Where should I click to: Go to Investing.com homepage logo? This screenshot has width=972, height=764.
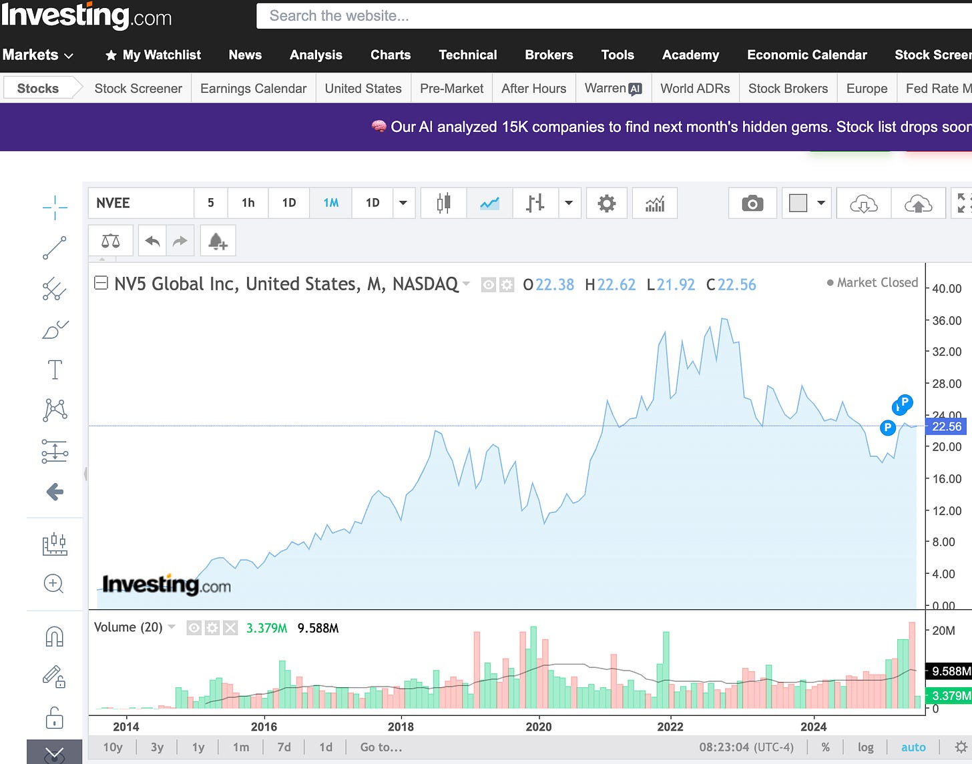coord(86,15)
